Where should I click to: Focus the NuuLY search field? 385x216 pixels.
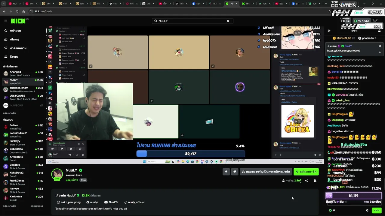point(192,21)
